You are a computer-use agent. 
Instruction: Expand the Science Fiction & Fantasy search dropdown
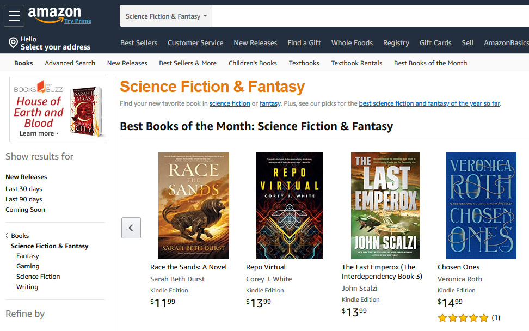[x=166, y=16]
